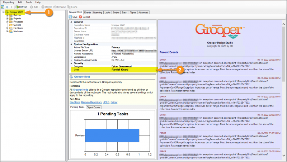Expand the File Stores tree node
Image resolution: width=287 pixels, height=162 pixels.
7,28
